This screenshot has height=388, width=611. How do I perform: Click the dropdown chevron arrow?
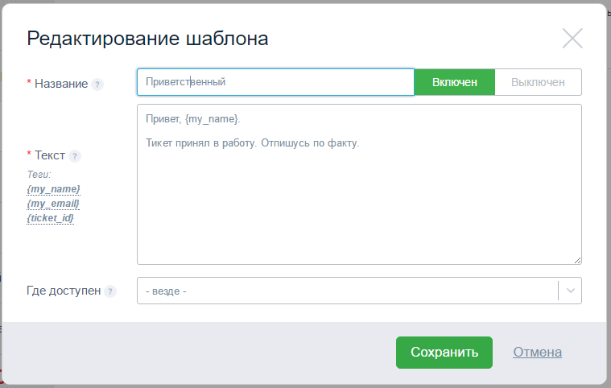[x=571, y=291]
